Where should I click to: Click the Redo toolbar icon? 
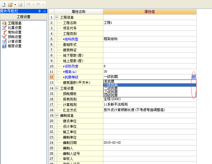click(x=39, y=5)
